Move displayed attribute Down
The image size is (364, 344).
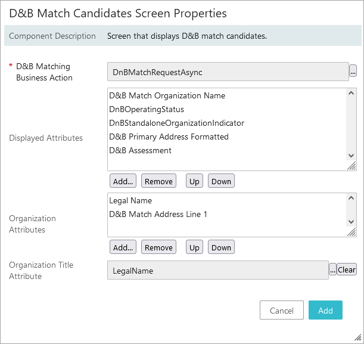click(x=221, y=181)
